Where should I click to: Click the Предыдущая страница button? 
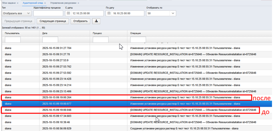click(18, 21)
